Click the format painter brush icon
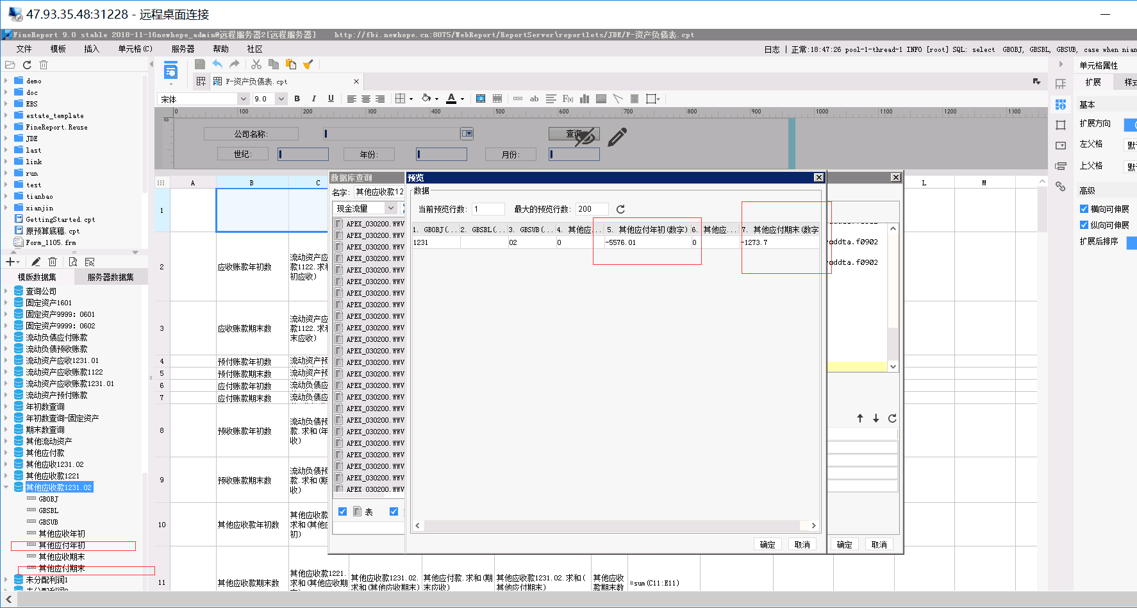The height and width of the screenshot is (608, 1137). 308,64
